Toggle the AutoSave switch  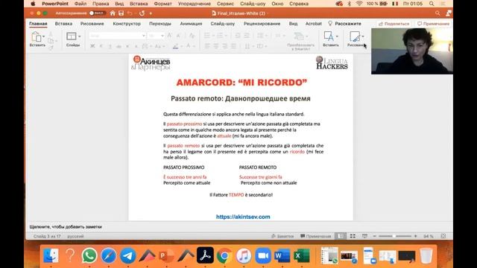point(97,13)
